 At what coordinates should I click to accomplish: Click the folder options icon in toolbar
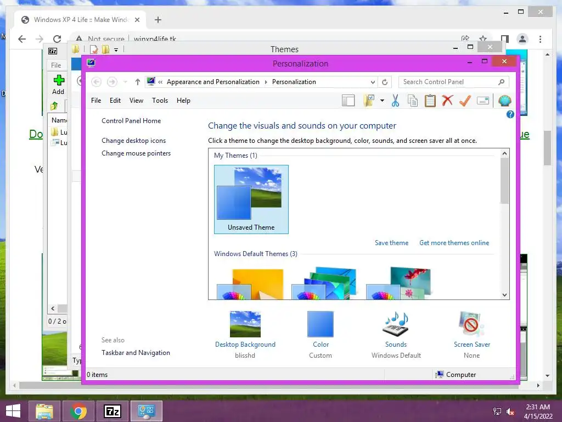pos(369,101)
